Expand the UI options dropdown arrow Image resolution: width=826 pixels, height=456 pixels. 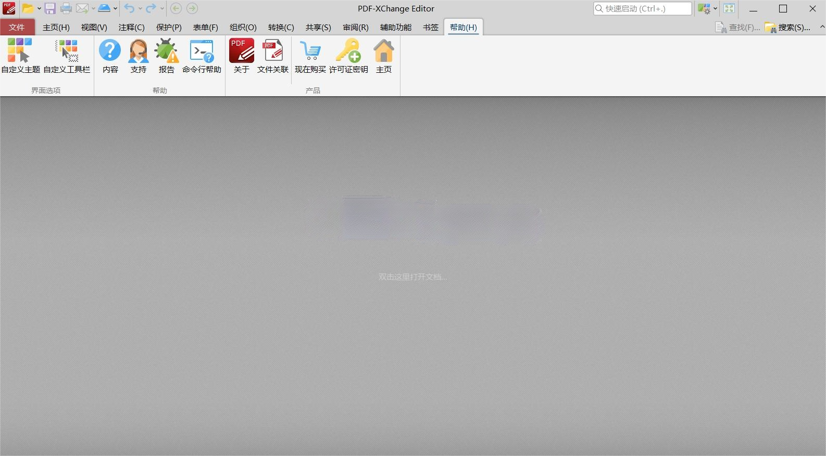pos(715,8)
